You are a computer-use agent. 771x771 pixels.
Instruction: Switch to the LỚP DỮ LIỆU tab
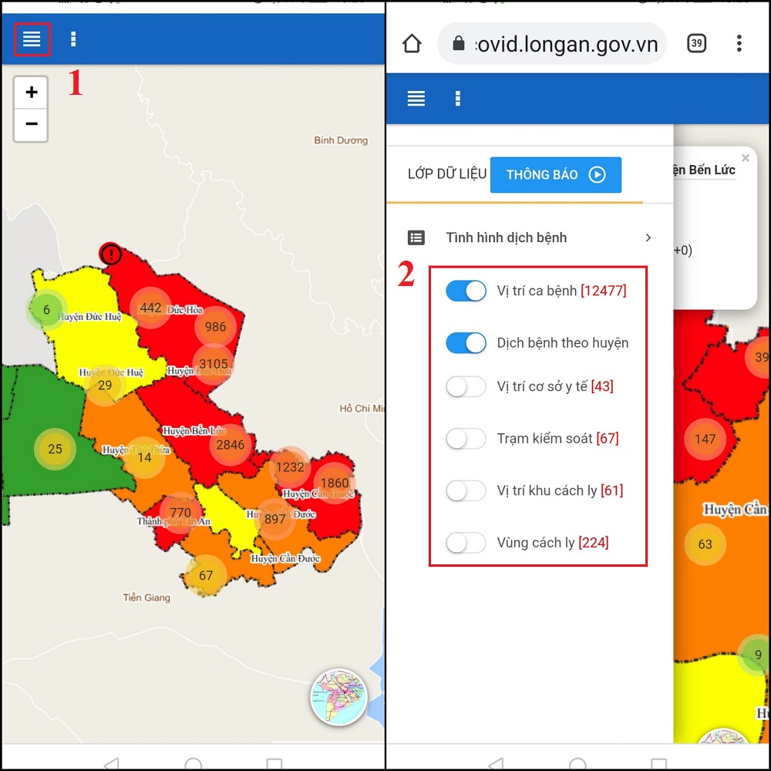click(x=446, y=174)
